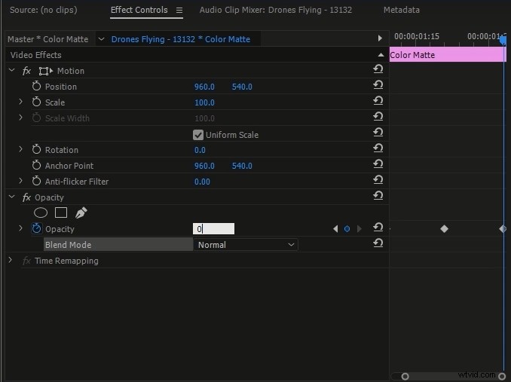Reset the Anti-flicker Filter parameter
The image size is (511, 382).
378,180
